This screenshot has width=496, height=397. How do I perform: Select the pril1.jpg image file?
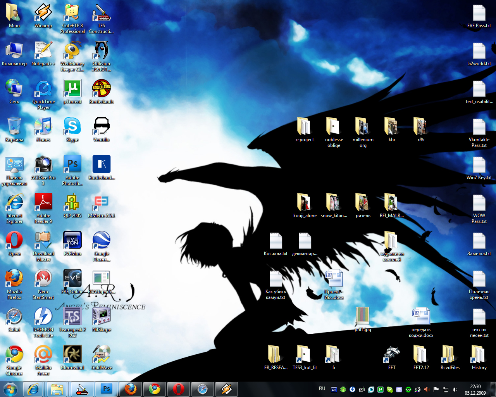pos(363,319)
